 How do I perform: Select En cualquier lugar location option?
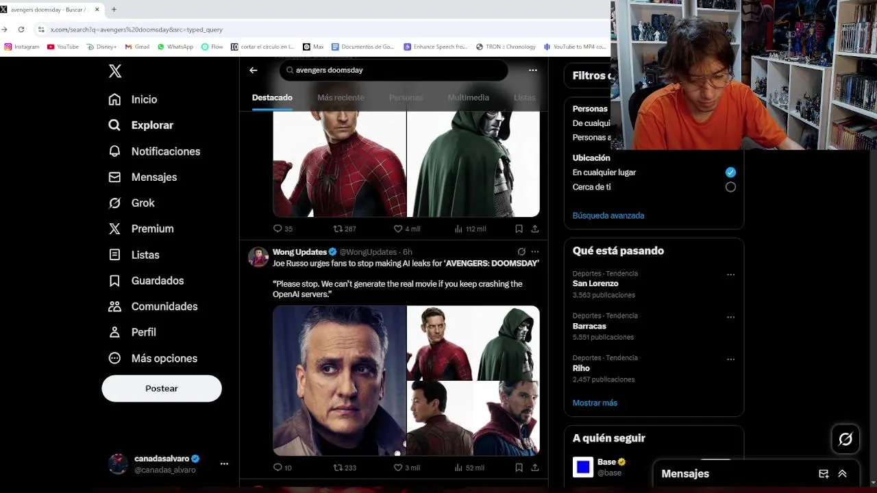[730, 173]
